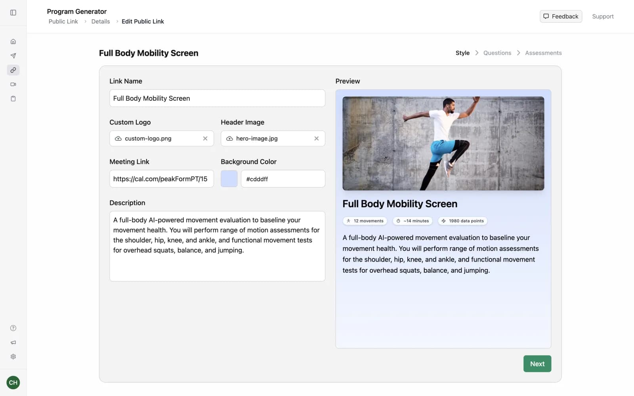Image resolution: width=634 pixels, height=396 pixels.
Task: Click the active link icon in sidebar
Action: [13, 70]
